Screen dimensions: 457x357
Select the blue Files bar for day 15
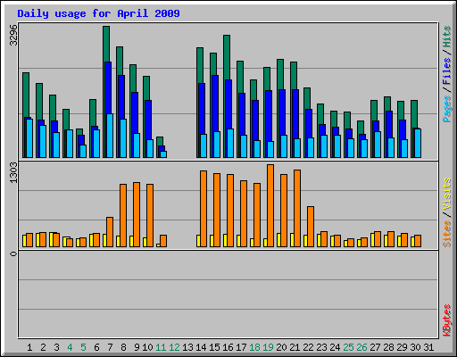point(215,103)
